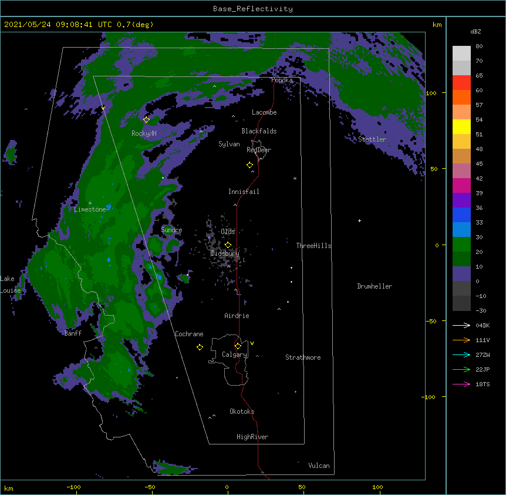
Task: Click the light blue 33-30 dBZ swatch
Action: (x=461, y=230)
